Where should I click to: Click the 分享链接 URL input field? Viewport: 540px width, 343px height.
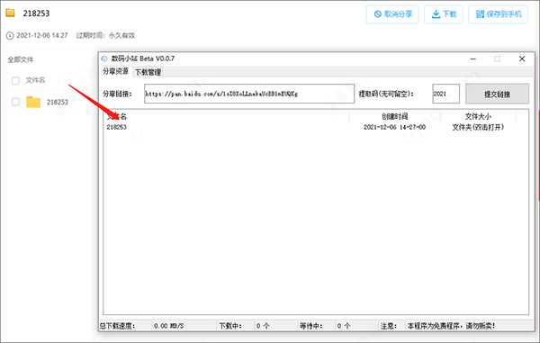tap(249, 94)
